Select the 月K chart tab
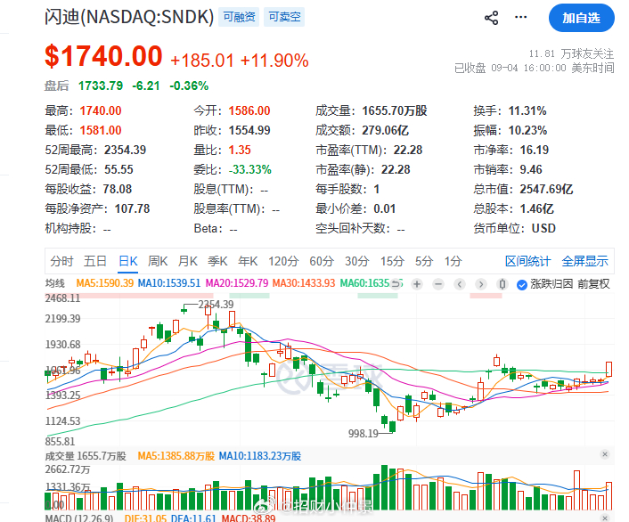This screenshot has height=522, width=629. coord(188,262)
